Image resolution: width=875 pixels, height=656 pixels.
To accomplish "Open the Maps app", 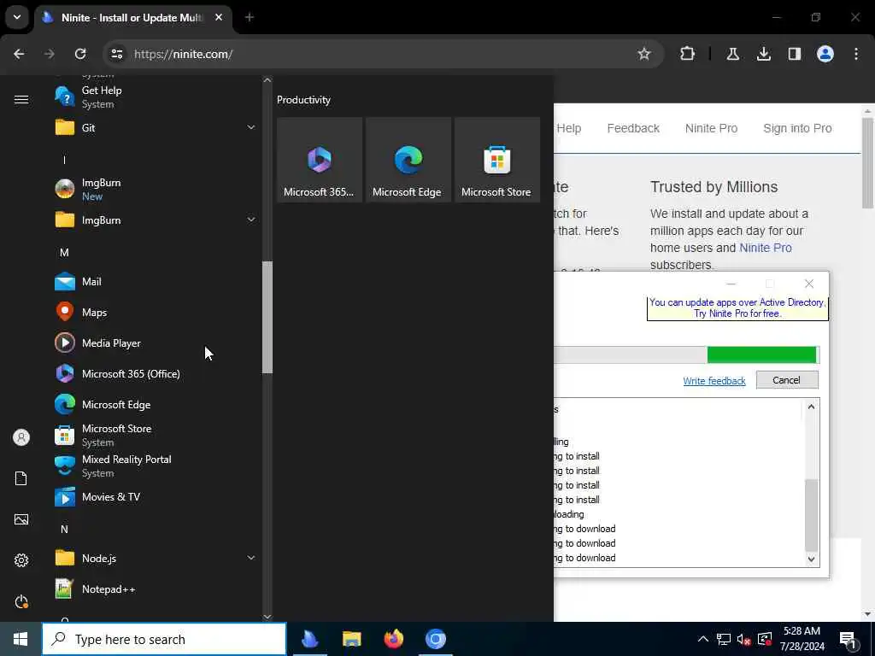I will click(155, 313).
